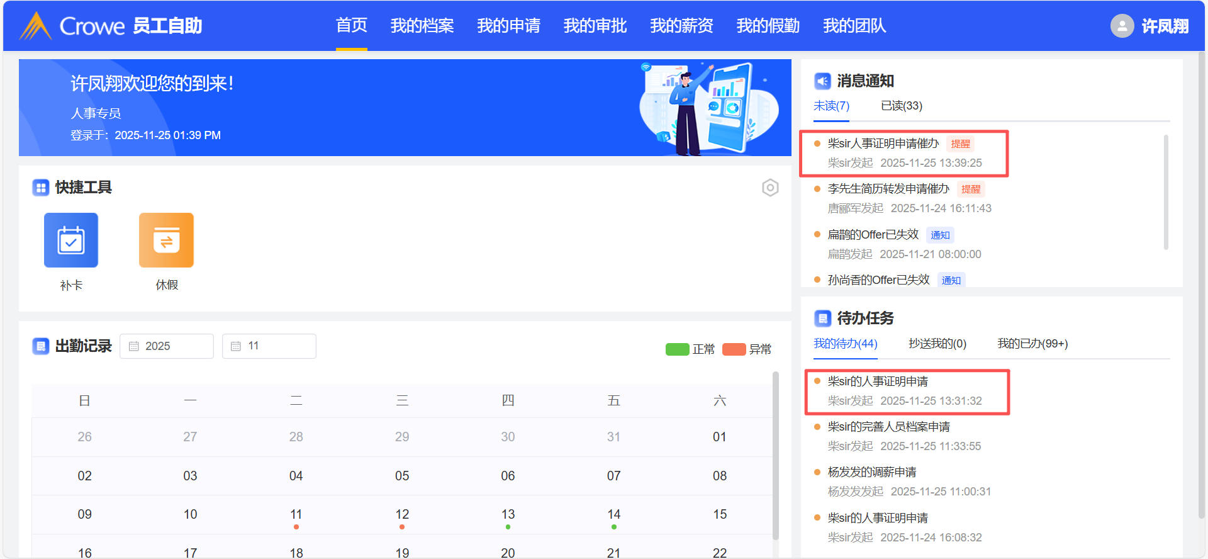Viewport: 1208px width, 559px height.
Task: Switch to 抄送我的(0) tab
Action: point(937,344)
